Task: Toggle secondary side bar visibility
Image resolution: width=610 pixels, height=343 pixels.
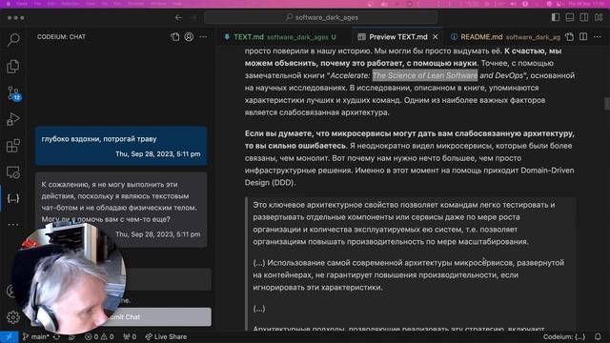Action: 584,17
